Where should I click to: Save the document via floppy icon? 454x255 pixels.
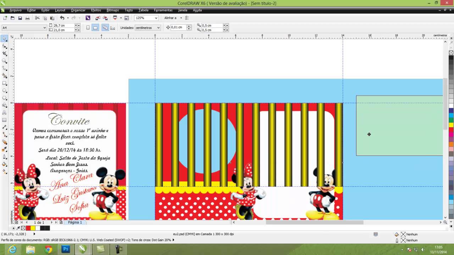[20, 18]
